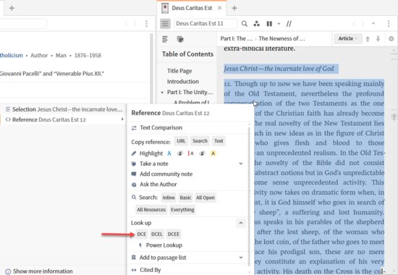The height and width of the screenshot is (275, 398).
Task: Copy reference as URL
Action: coord(181,141)
